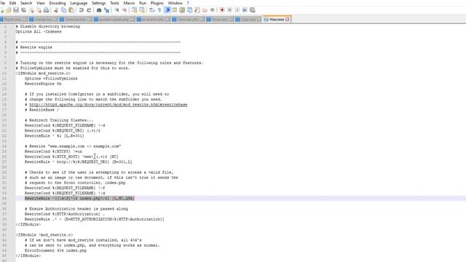Open the User Defined Language toolbar icon
This screenshot has height=262, width=466.
point(175,10)
